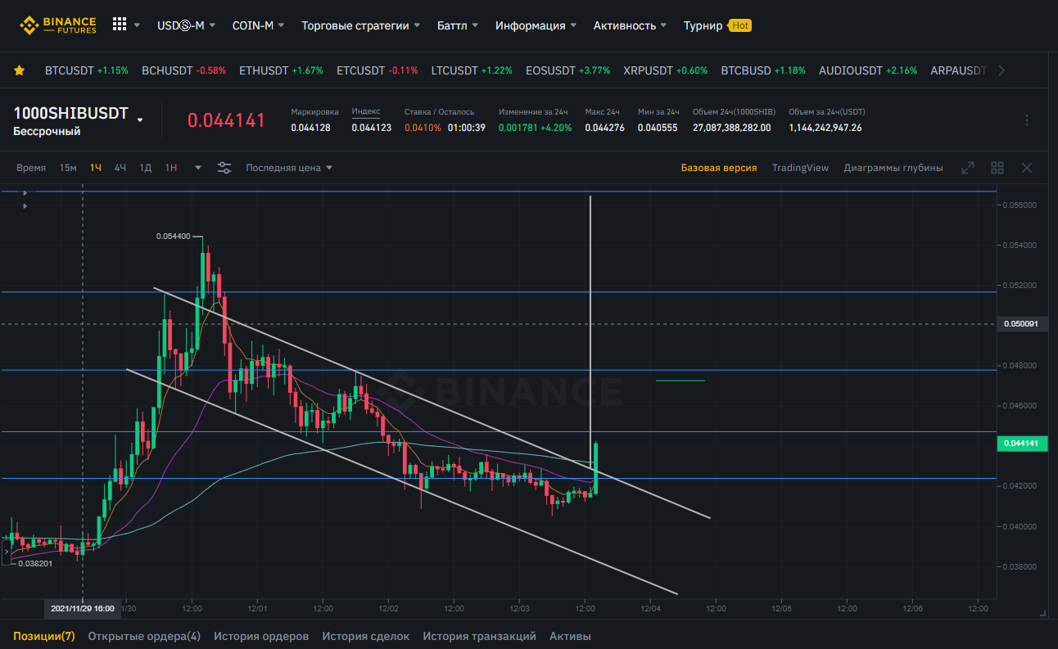The width and height of the screenshot is (1058, 649).
Task: Collapse the upper indicator arrow
Action: [25, 193]
